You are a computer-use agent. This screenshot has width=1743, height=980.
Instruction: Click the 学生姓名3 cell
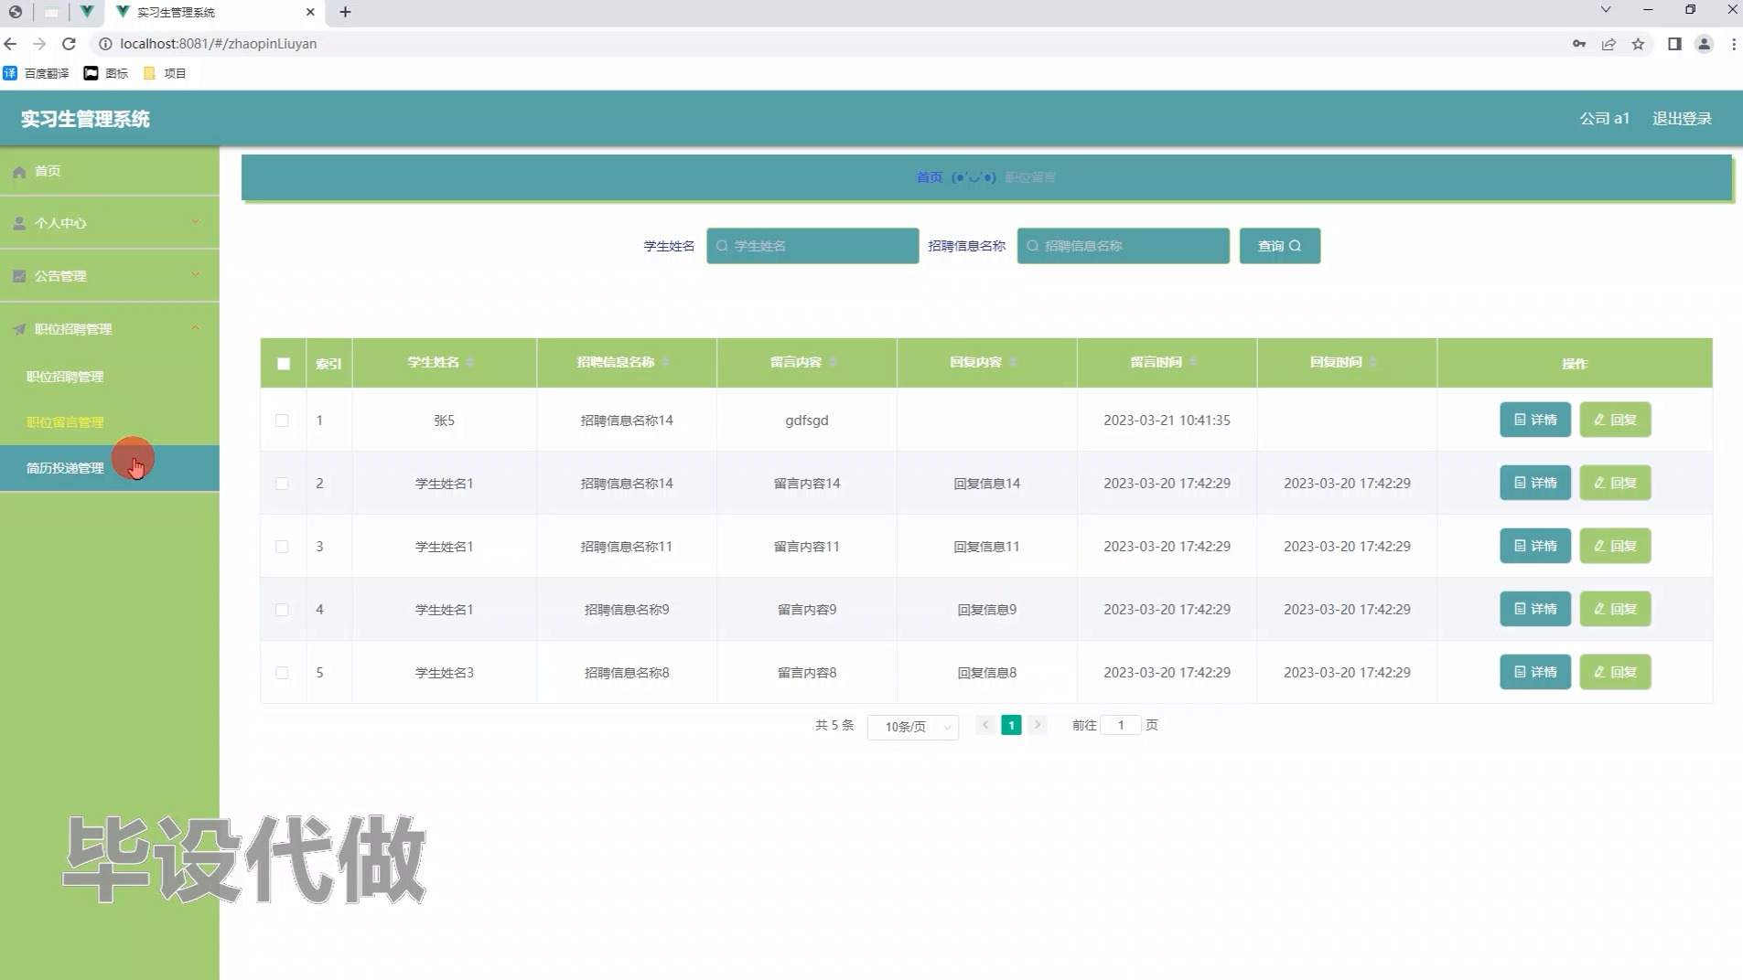pyautogui.click(x=444, y=673)
